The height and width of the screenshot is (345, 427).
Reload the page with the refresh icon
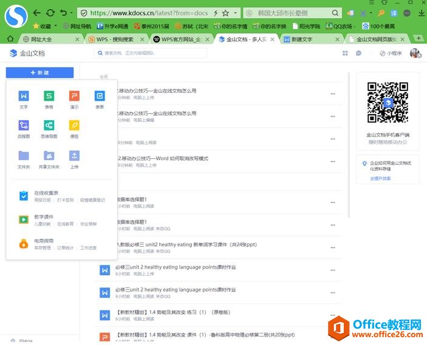[x=50, y=13]
